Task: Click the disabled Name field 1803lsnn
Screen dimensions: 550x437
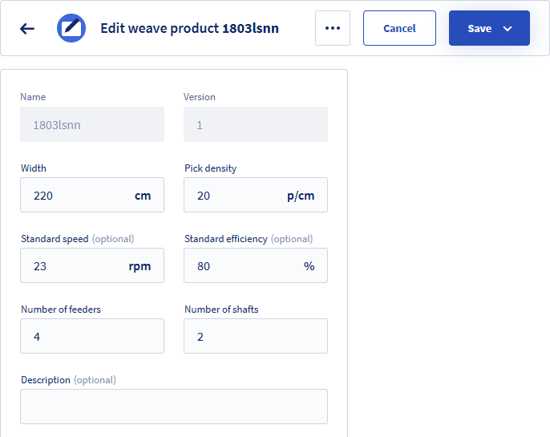Action: point(92,124)
